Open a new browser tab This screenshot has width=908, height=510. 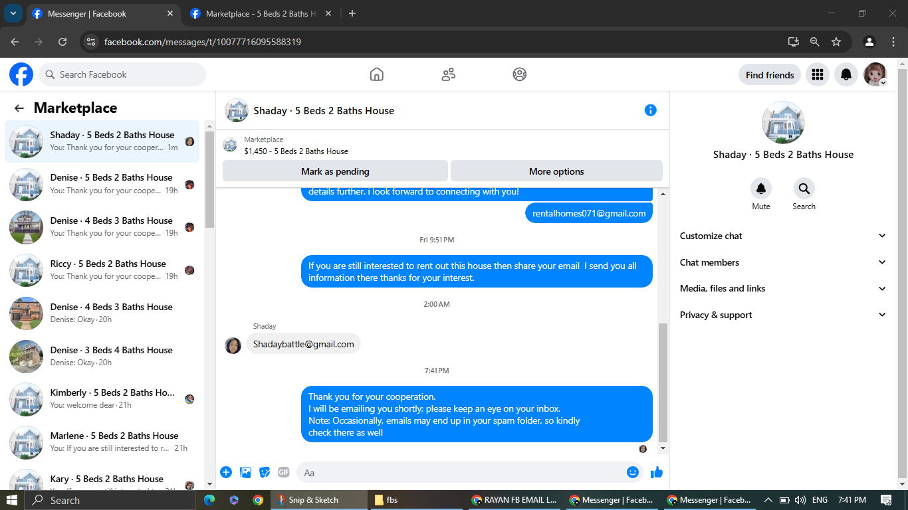coord(352,13)
